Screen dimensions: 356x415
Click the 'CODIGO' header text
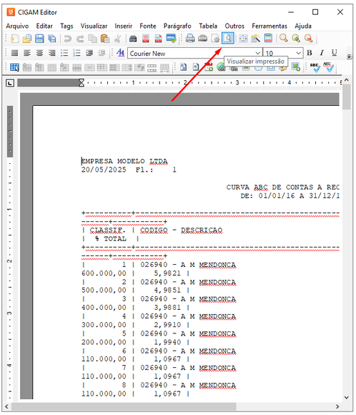(x=154, y=230)
